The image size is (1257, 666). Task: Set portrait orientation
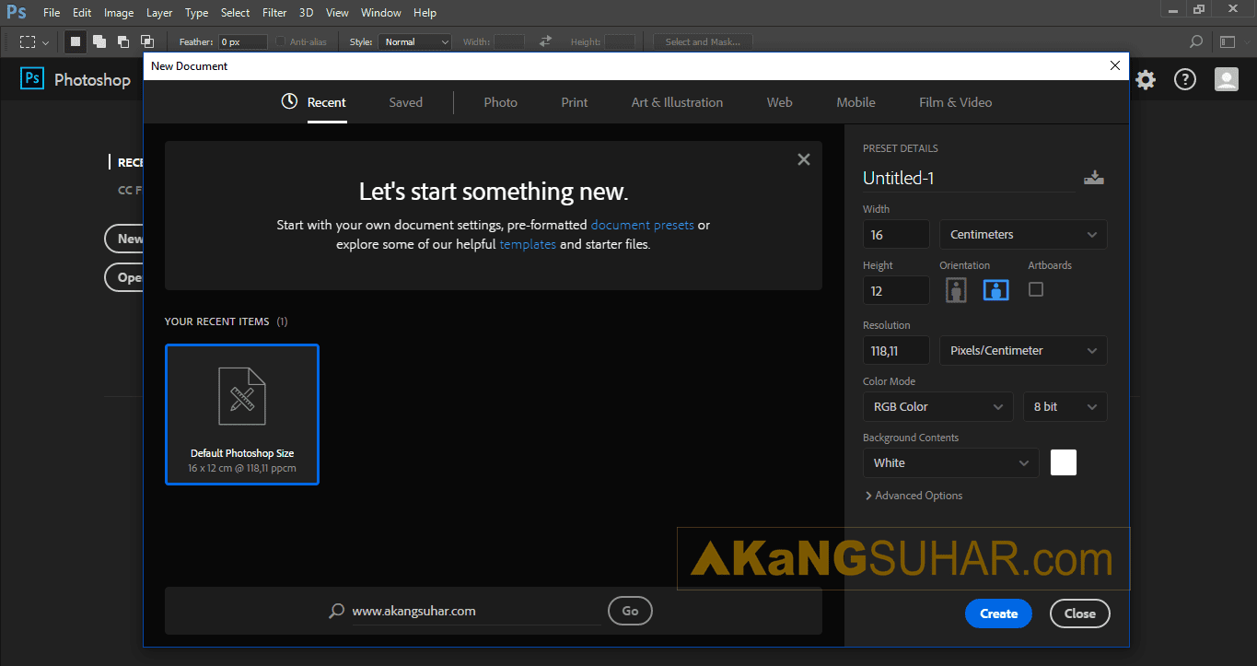click(957, 290)
